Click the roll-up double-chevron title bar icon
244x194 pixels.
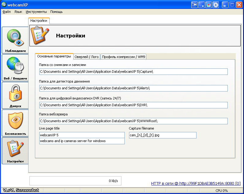pyautogui.click(x=216, y=5)
